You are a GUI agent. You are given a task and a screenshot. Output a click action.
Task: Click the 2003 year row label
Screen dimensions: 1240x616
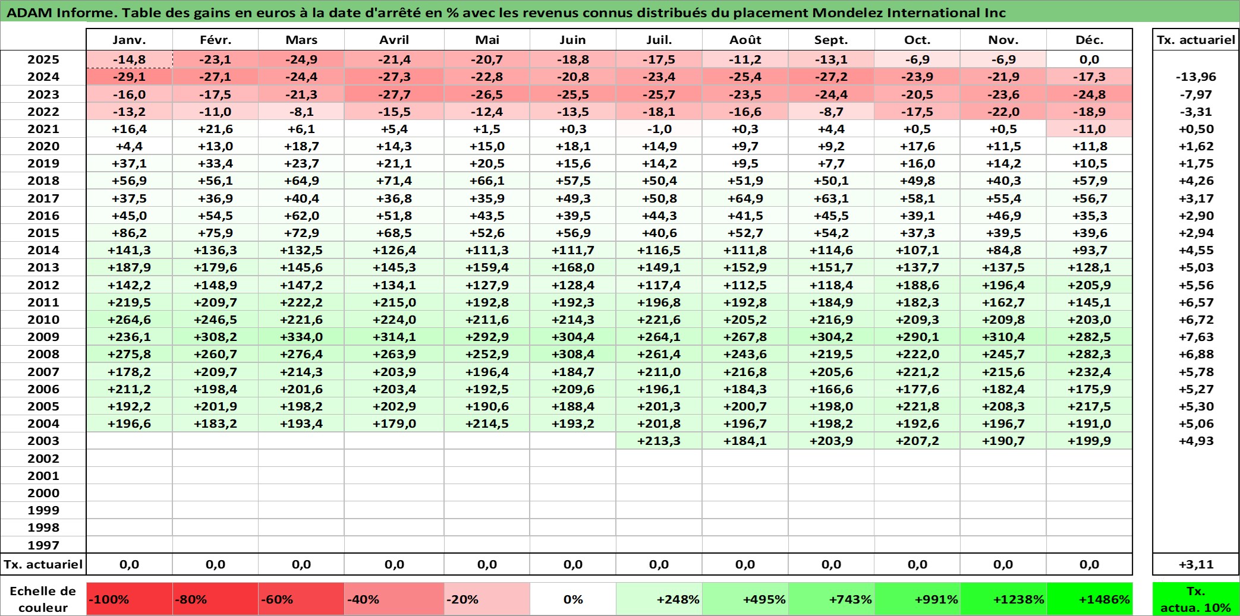click(43, 441)
